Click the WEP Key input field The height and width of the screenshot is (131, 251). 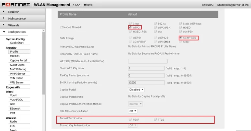148,61
